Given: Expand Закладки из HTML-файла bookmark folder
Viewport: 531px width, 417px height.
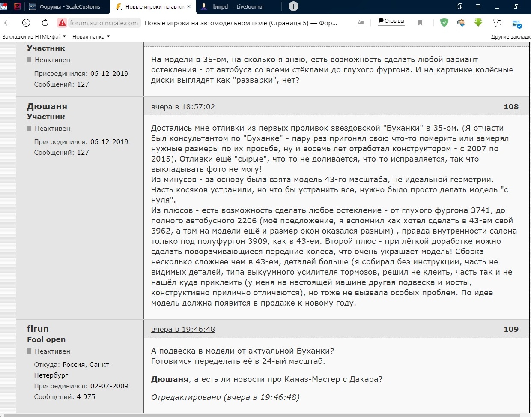Looking at the screenshot, I should point(34,36).
